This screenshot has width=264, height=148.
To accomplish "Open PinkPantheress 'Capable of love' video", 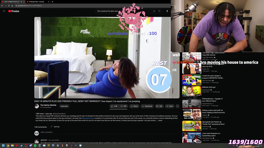I will (192, 103).
